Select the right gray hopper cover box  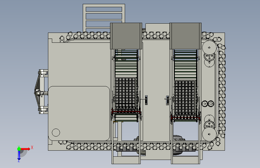click(185, 36)
